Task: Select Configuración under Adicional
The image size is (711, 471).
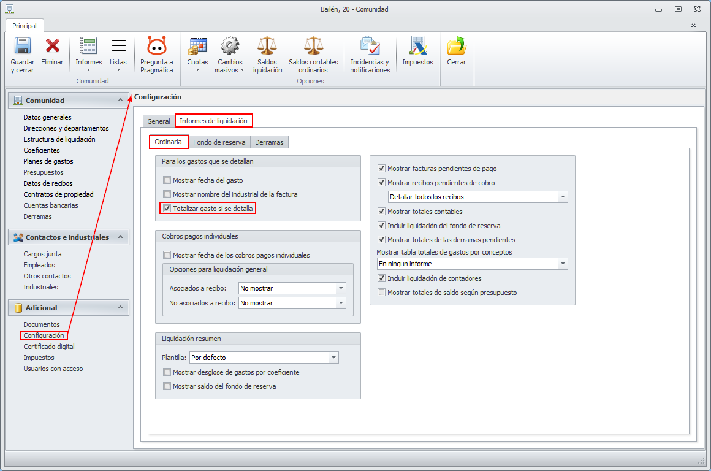Action: tap(44, 336)
